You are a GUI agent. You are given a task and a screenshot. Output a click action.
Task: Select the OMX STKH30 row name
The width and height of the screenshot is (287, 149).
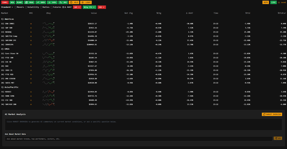click(10, 79)
